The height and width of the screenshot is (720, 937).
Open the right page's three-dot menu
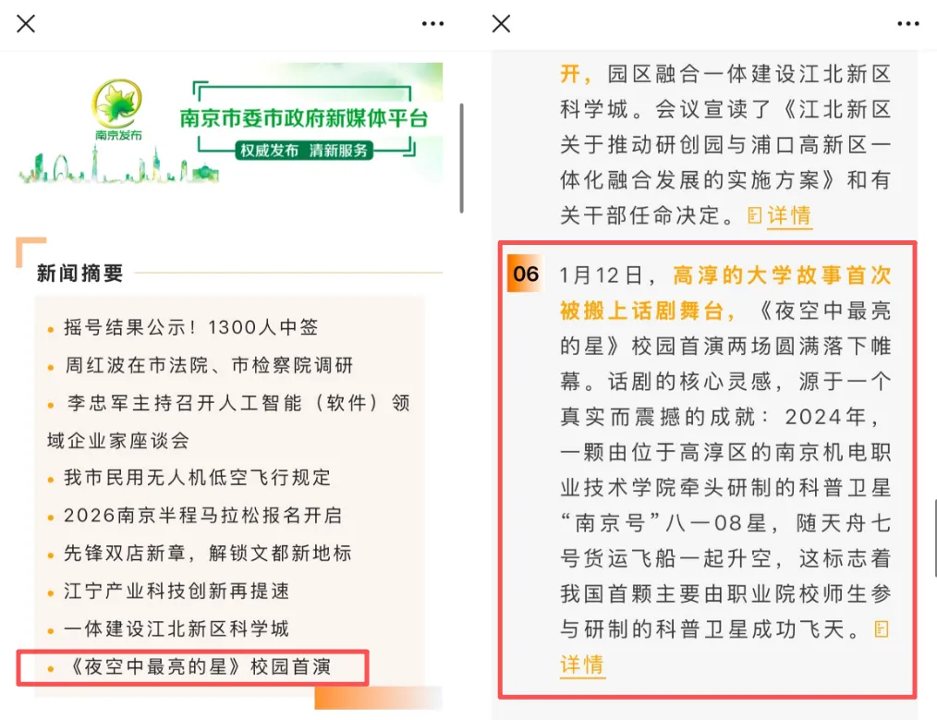[x=907, y=24]
